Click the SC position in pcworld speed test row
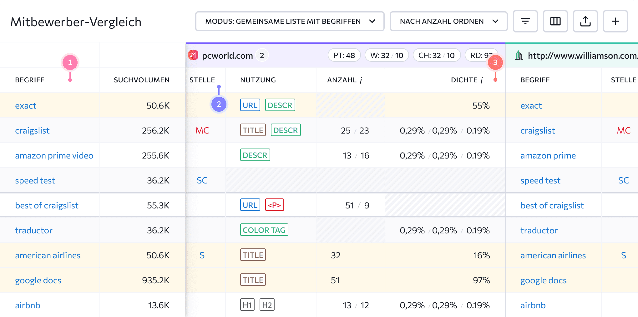This screenshot has height=317, width=638. tap(202, 181)
